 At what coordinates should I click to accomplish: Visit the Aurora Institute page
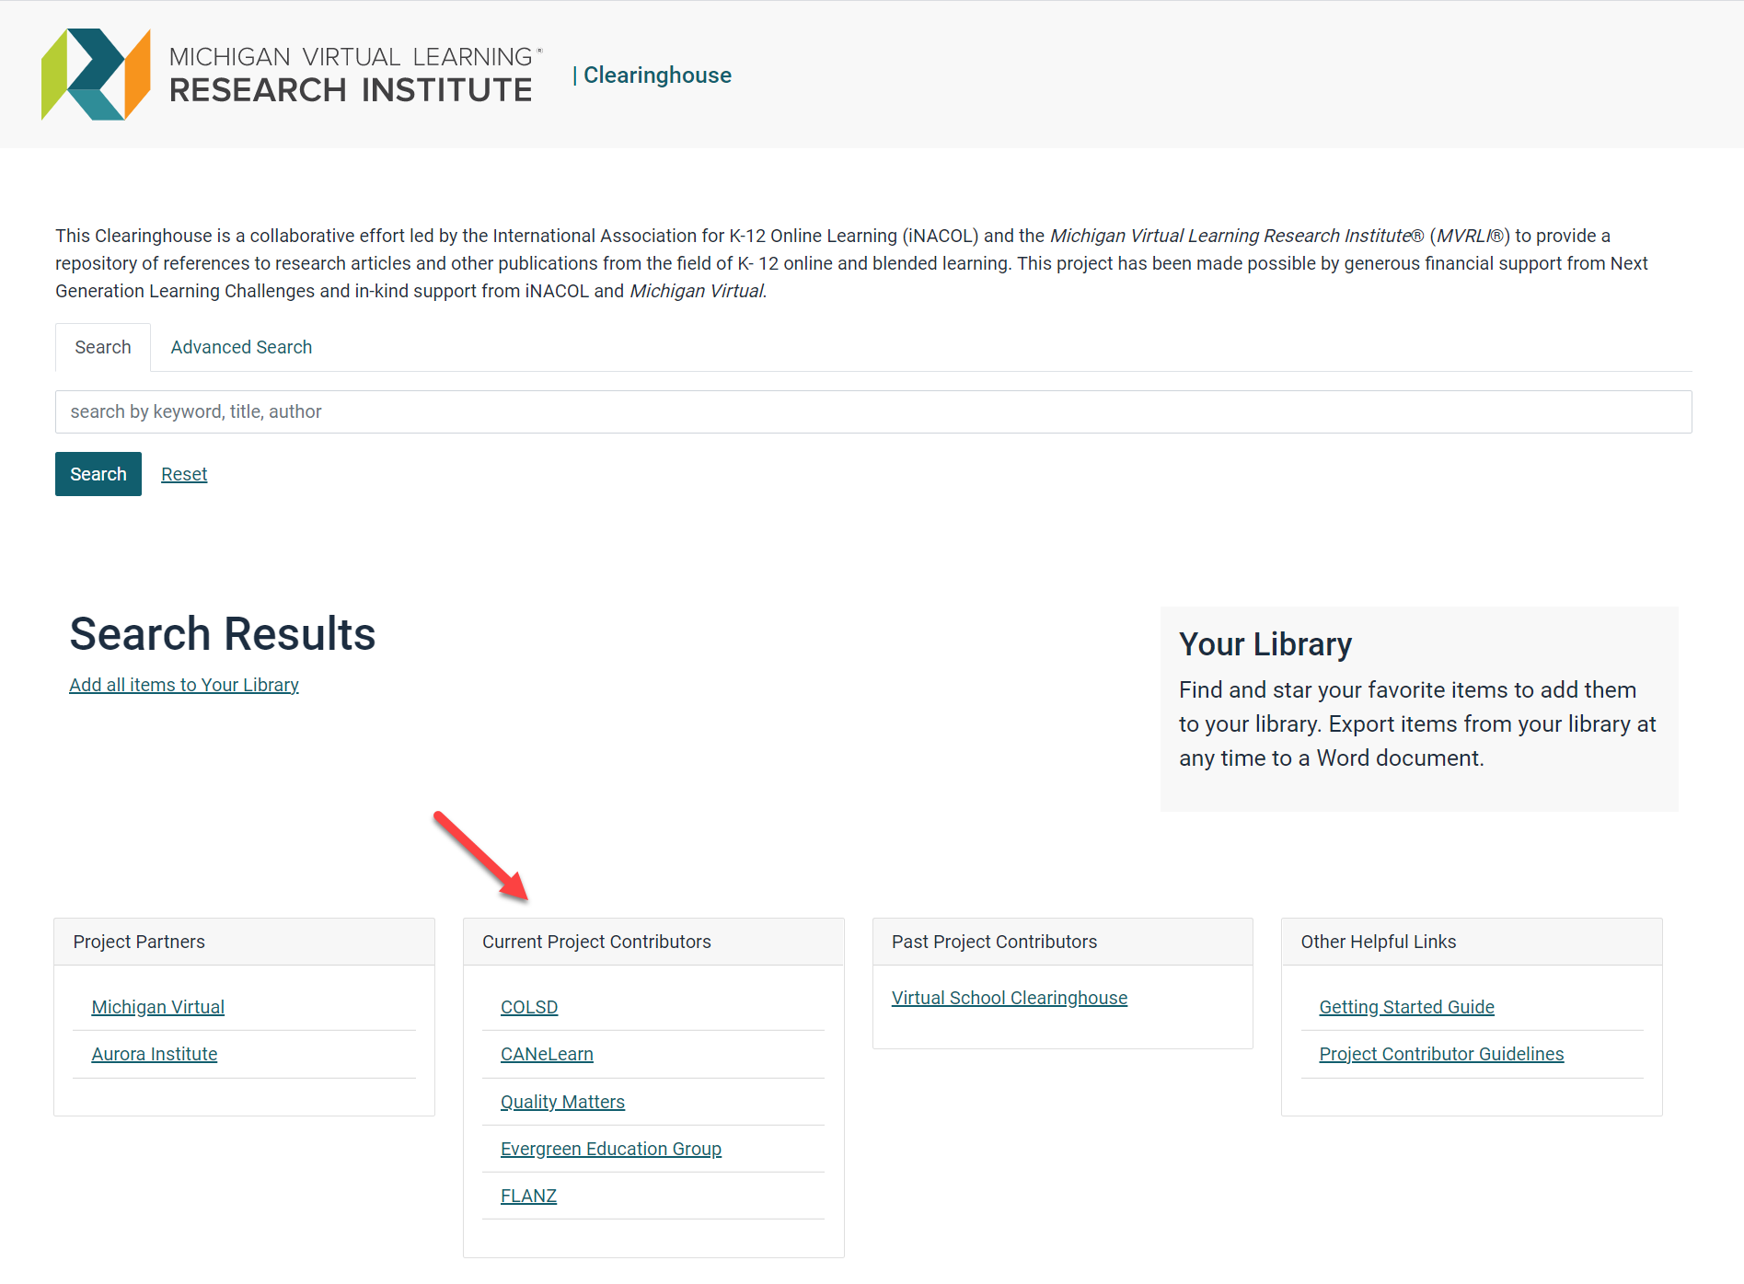coord(154,1053)
